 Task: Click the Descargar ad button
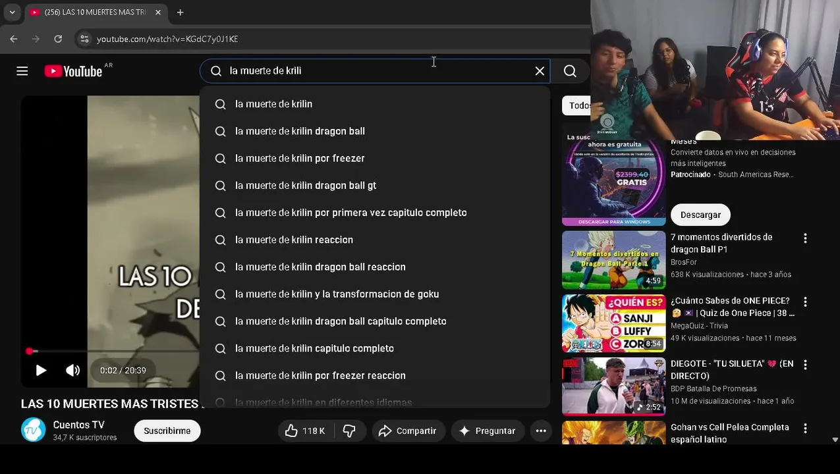[700, 215]
